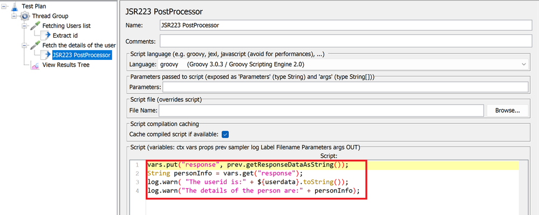This screenshot has height=215, width=539.
Task: Click the Script compilation caching label
Action: point(165,123)
